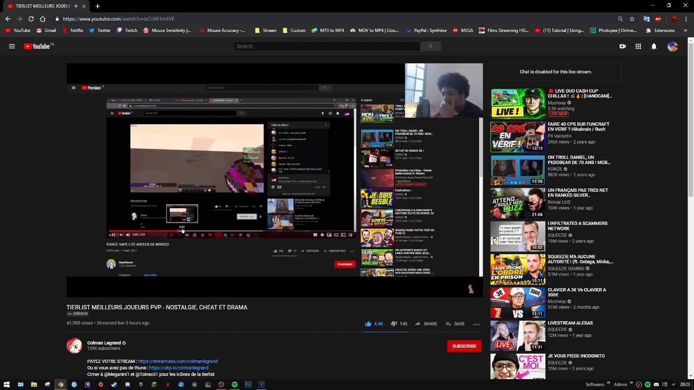The height and width of the screenshot is (390, 694).
Task: Click the main video player area
Action: coord(274,180)
